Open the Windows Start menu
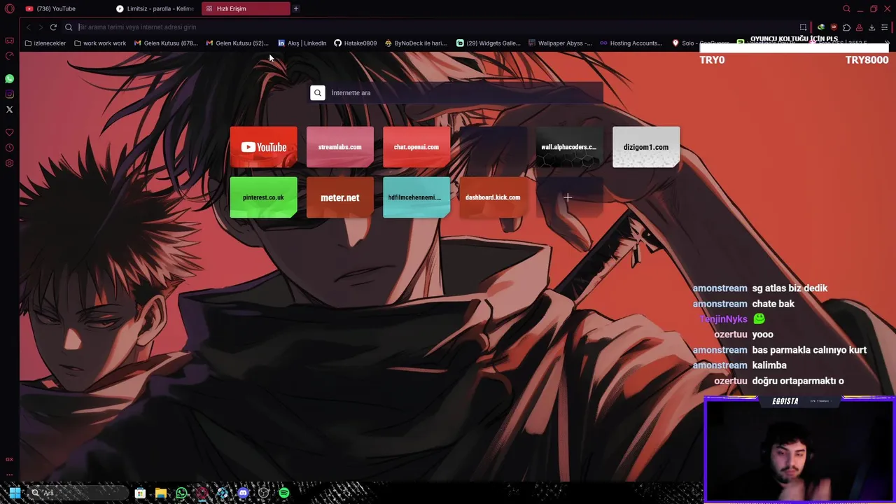The width and height of the screenshot is (896, 504). tap(15, 493)
